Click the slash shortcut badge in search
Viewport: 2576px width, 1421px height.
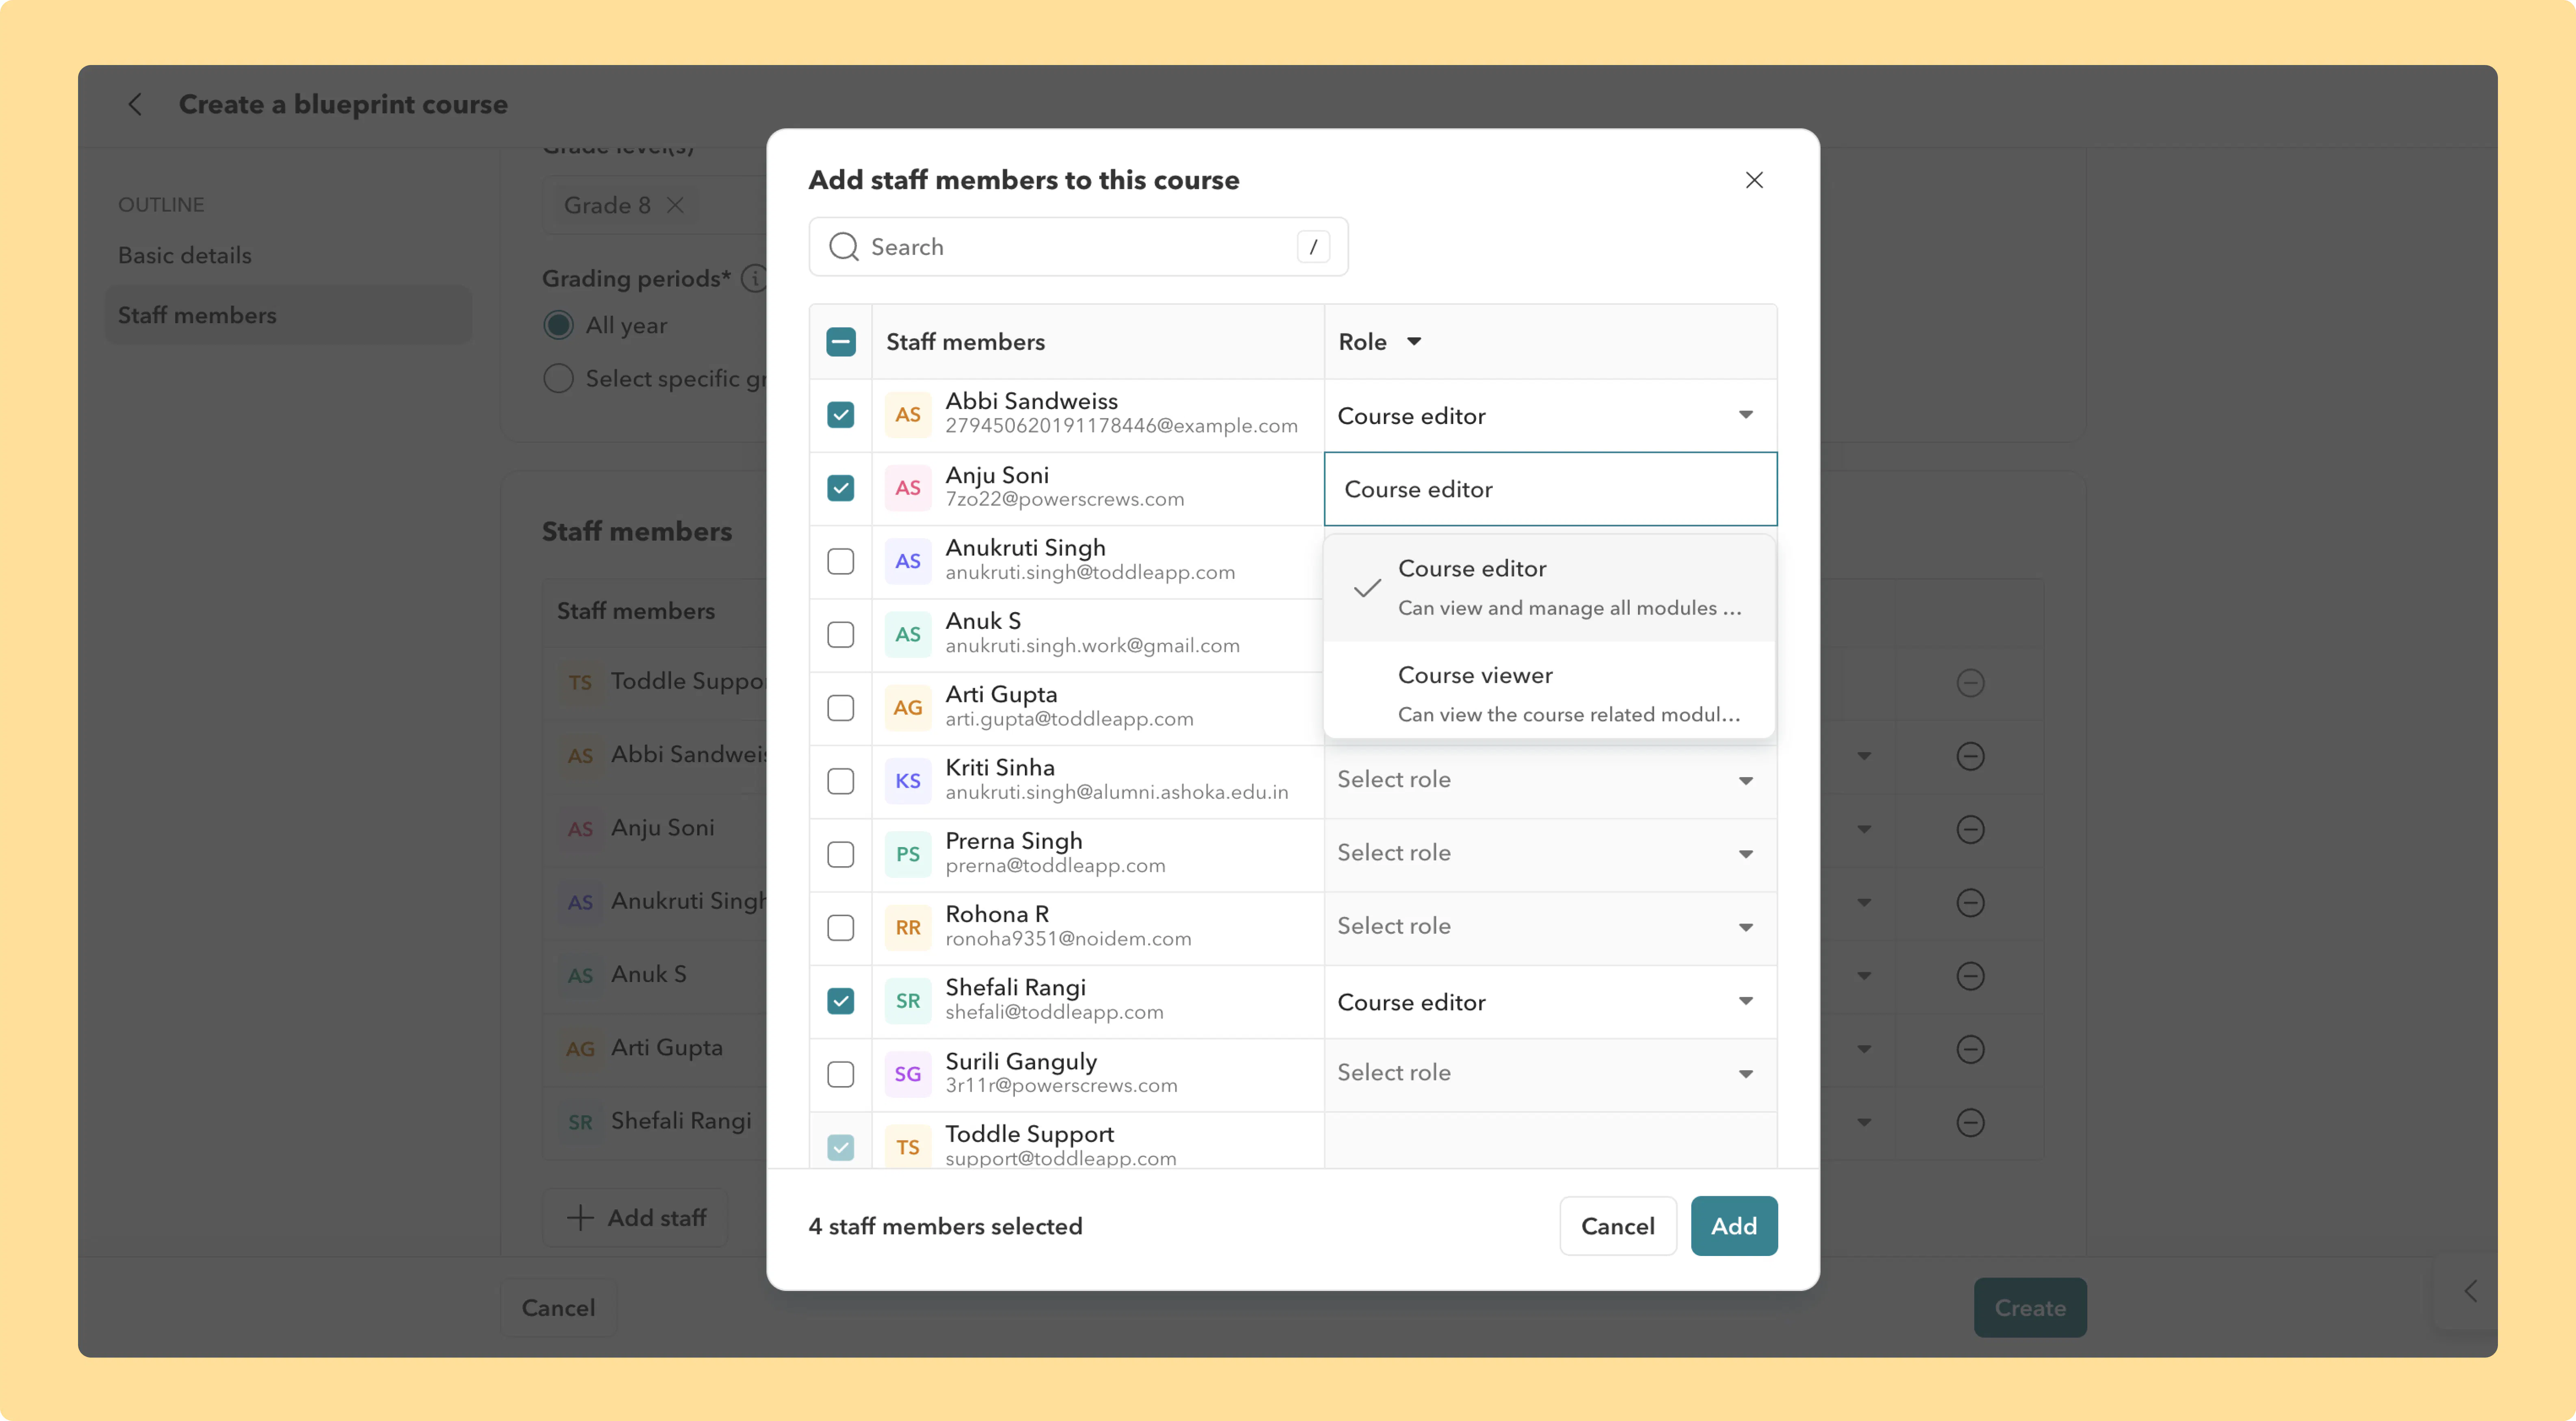coord(1313,247)
